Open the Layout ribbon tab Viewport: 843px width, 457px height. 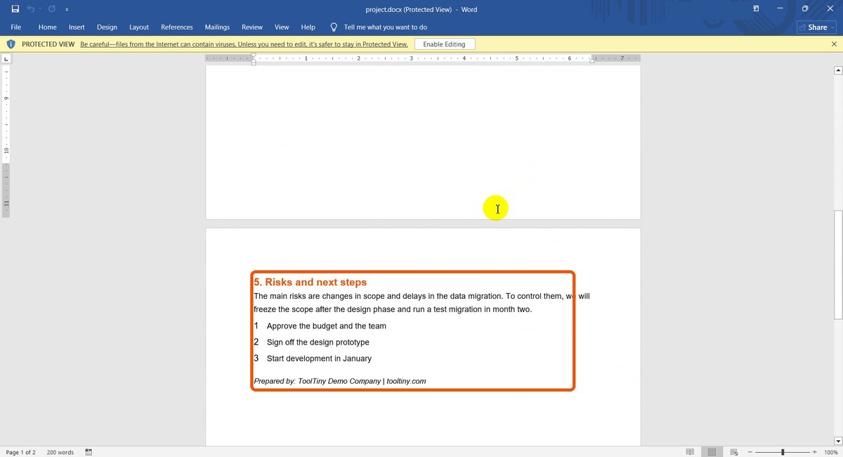[139, 27]
